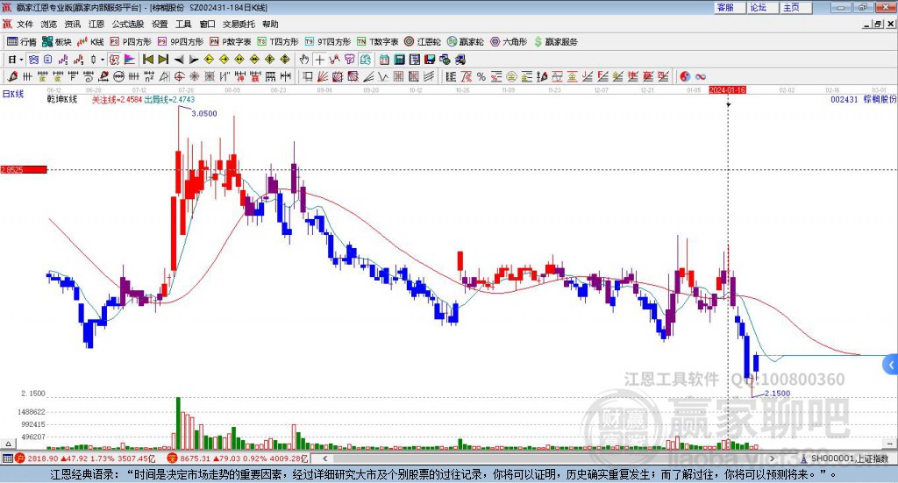Image resolution: width=898 pixels, height=483 pixels.
Task: Jump to last bar with green skip-forward icon
Action: [163, 60]
